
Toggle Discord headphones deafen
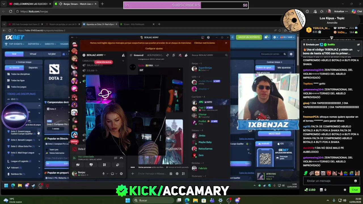tap(112, 174)
